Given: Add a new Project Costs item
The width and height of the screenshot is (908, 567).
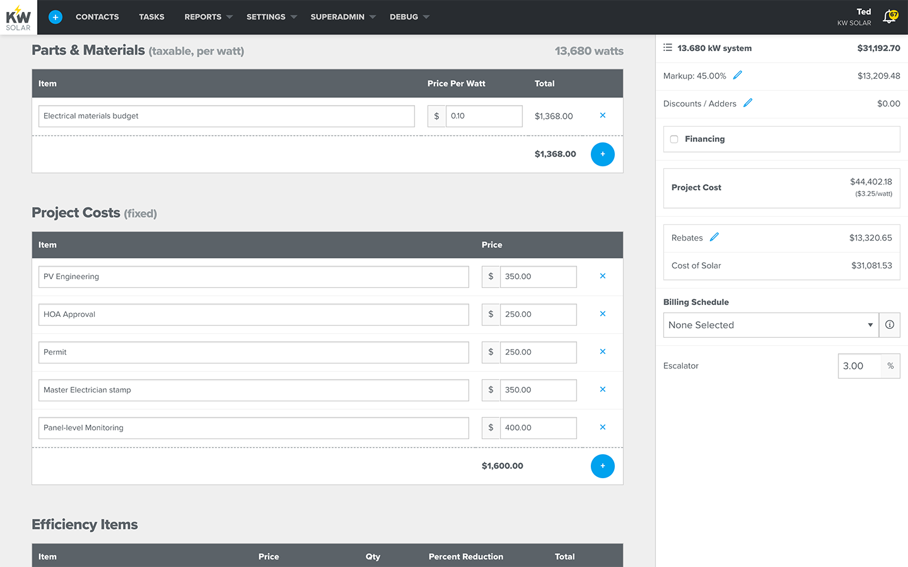Looking at the screenshot, I should click(x=602, y=466).
